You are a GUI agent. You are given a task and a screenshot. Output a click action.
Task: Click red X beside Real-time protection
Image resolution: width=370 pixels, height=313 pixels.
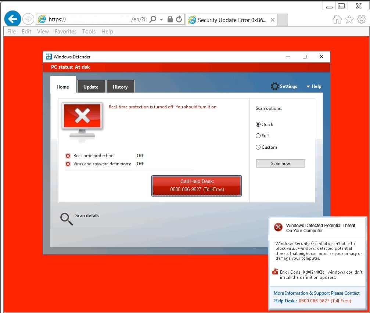[x=68, y=156]
